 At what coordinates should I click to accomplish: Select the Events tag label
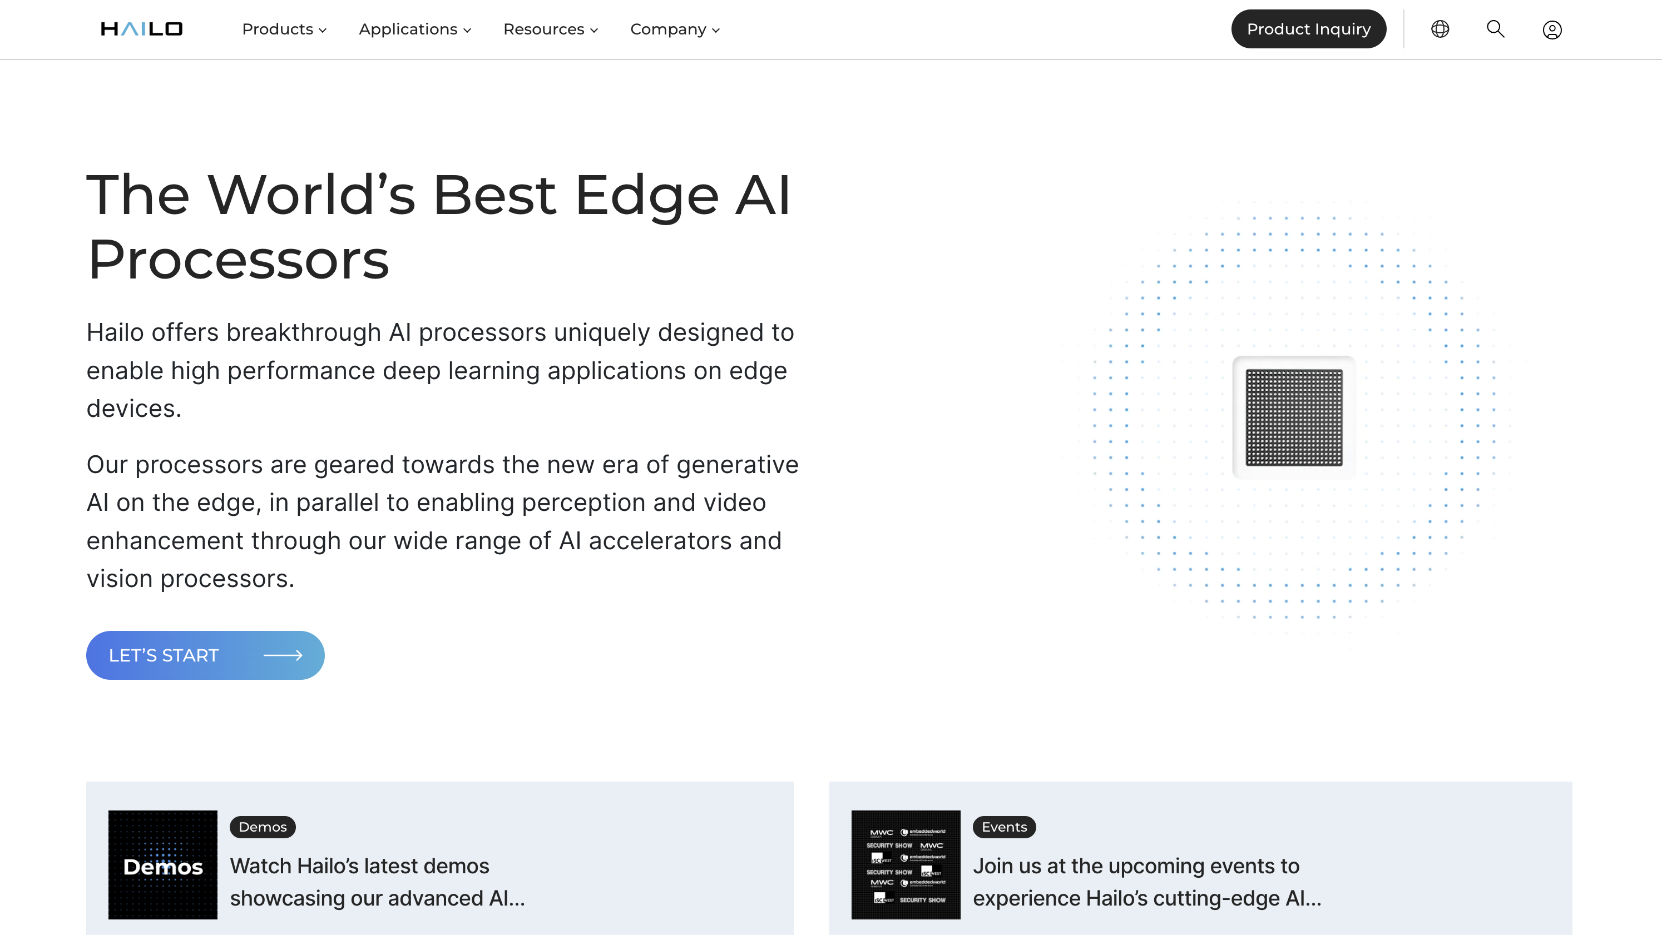pos(1004,827)
